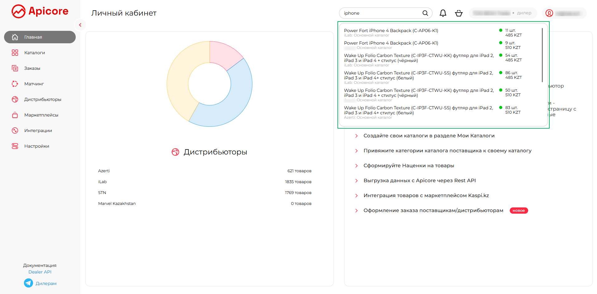Collapse the sidebar with the arrow button
This screenshot has height=294, width=597.
[80, 25]
